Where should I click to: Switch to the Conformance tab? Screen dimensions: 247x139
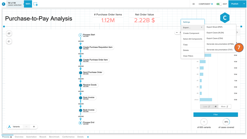[x=68, y=137]
